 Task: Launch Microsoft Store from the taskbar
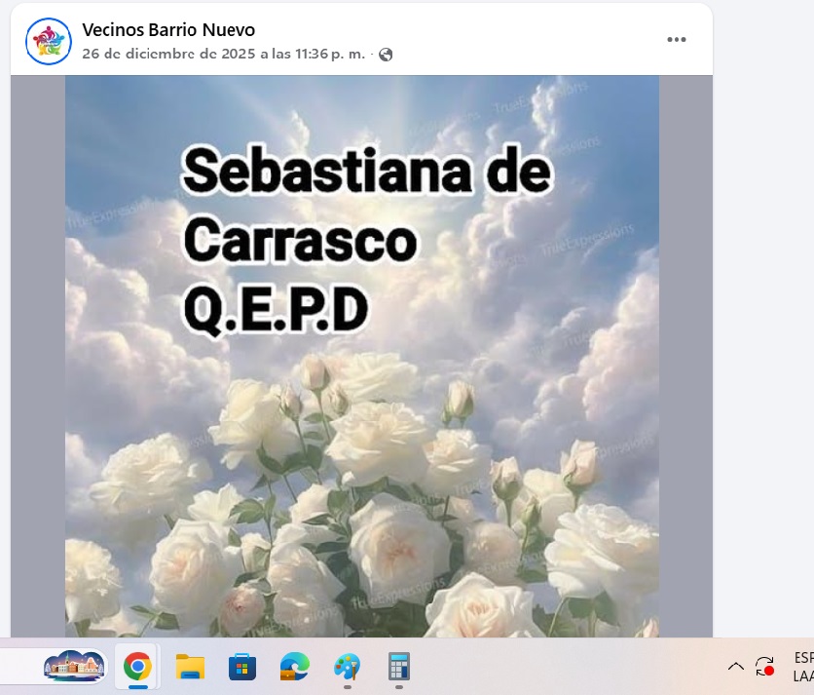pos(242,667)
